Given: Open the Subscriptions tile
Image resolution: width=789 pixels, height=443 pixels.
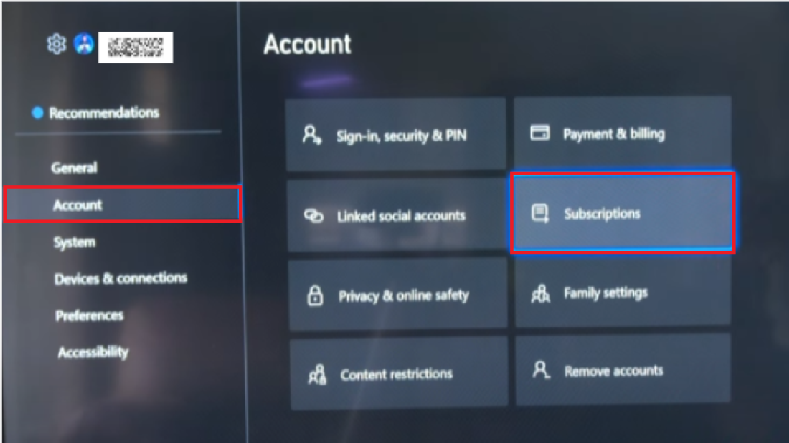Looking at the screenshot, I should click(623, 213).
